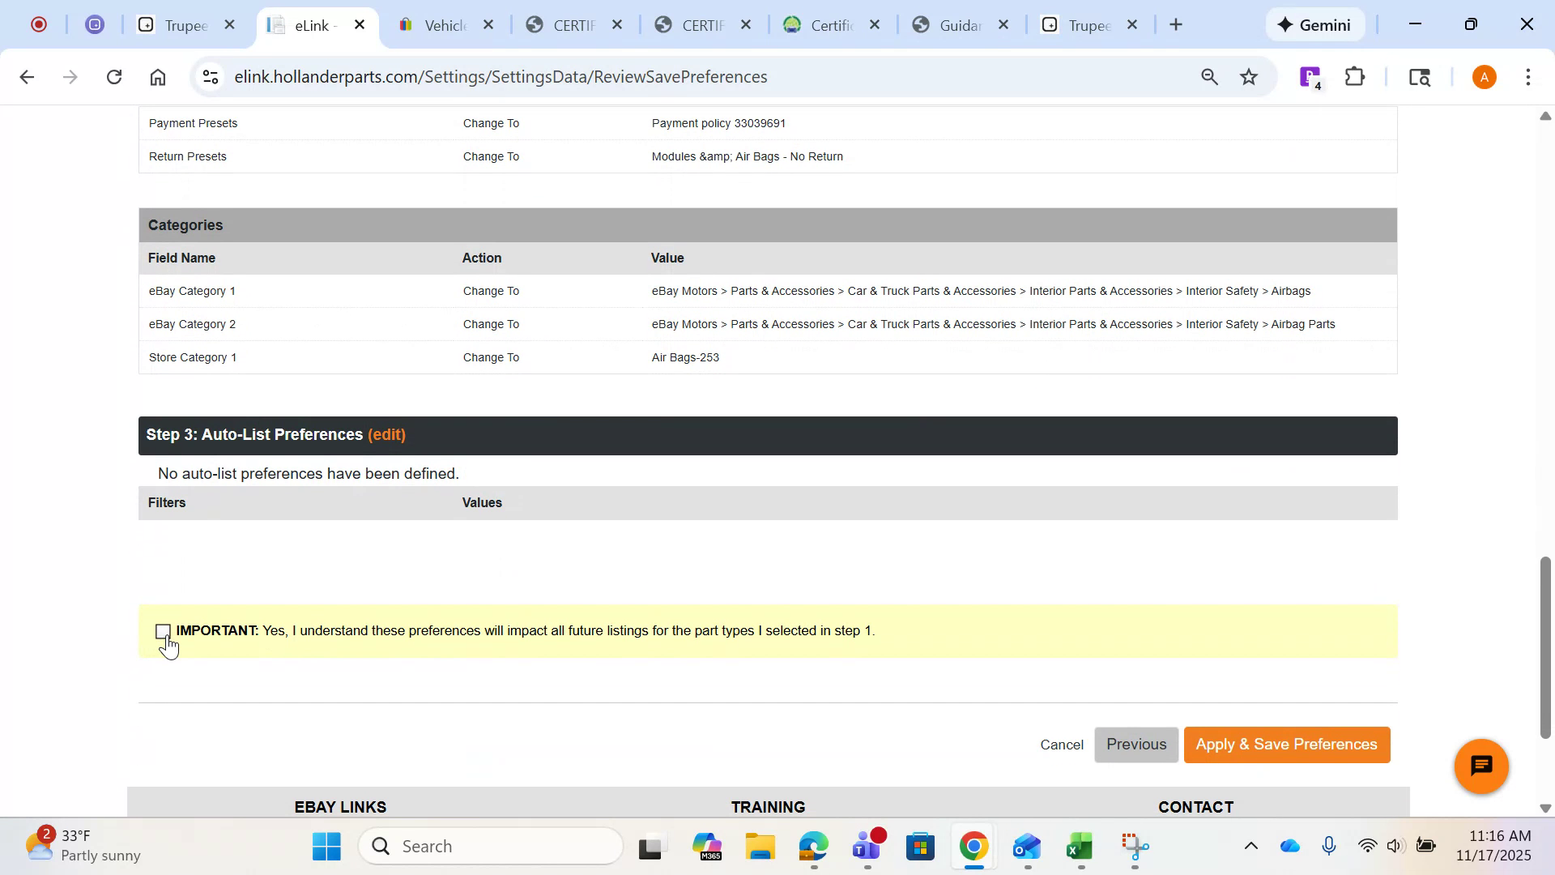
Task: Click the hidden icons chevron in system tray
Action: [1250, 846]
